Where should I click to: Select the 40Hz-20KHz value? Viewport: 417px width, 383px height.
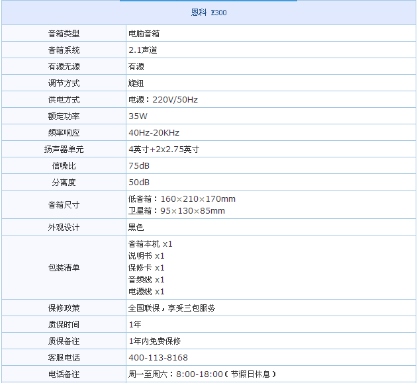click(x=154, y=133)
